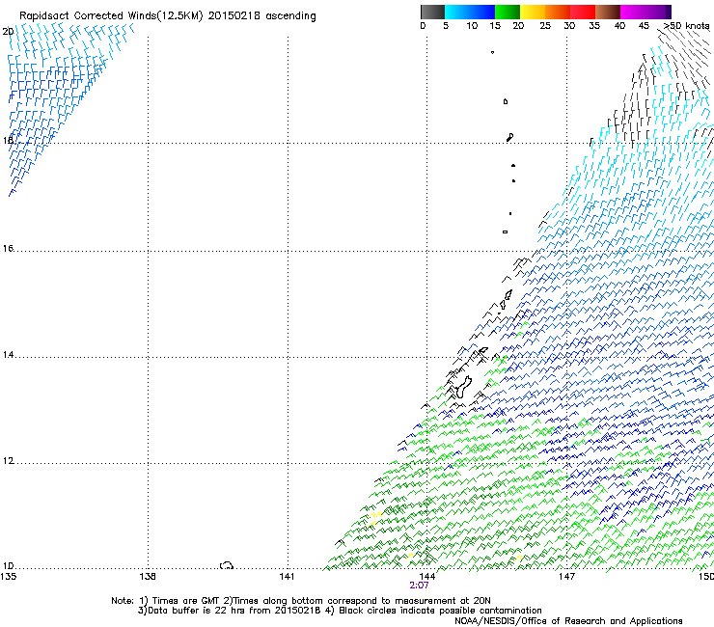The width and height of the screenshot is (714, 627).
Task: Click longitude label 138 on bottom axis
Action: 148,577
